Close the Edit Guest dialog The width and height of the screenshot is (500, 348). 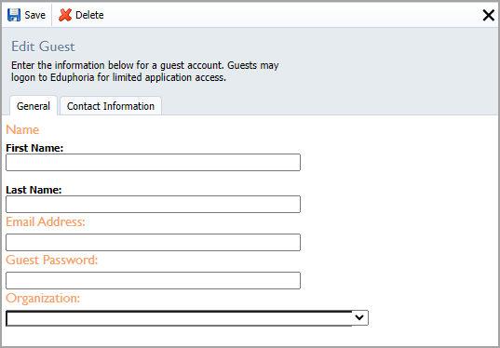tap(488, 15)
